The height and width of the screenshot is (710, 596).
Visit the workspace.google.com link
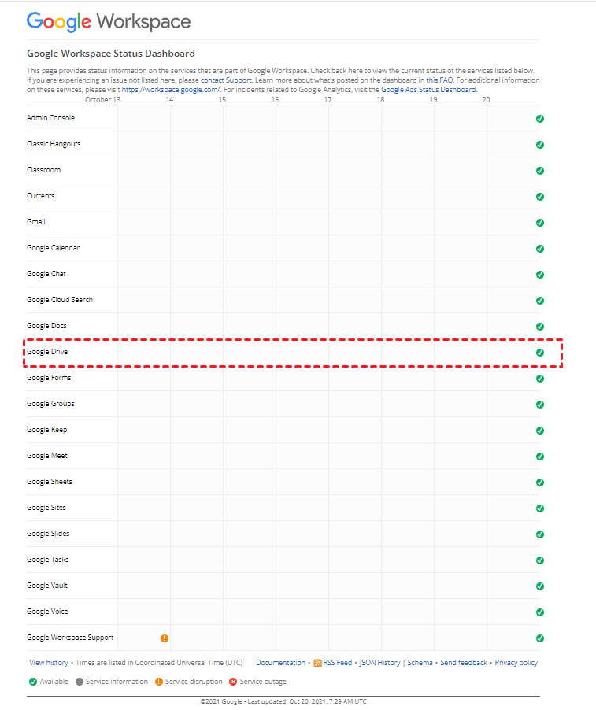(x=171, y=90)
